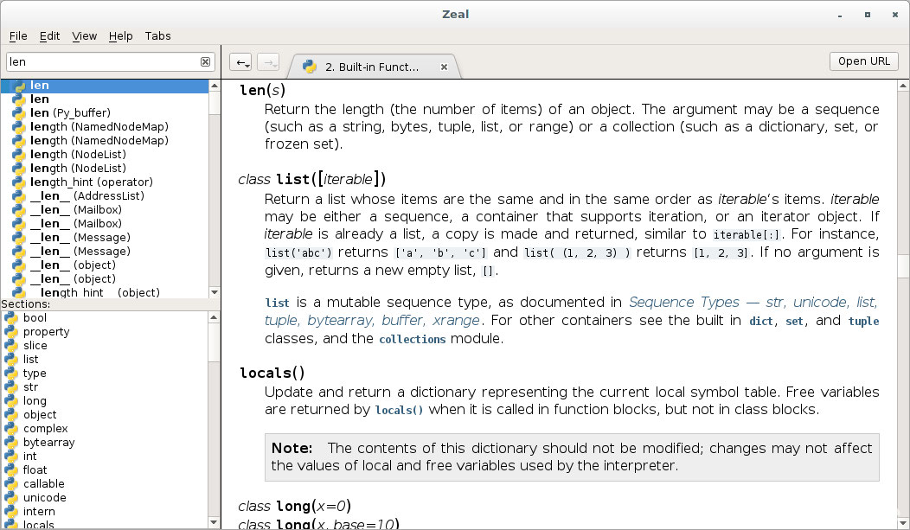
Task: Click documentation pane scrollbar up arrow
Action: (x=903, y=86)
